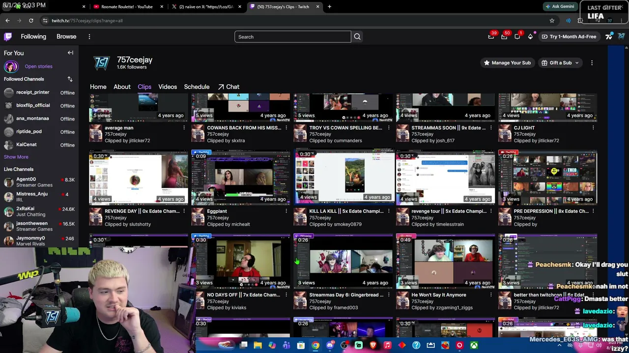Image resolution: width=629 pixels, height=353 pixels.
Task: Open options for the Eggplant clip
Action: 286,211
